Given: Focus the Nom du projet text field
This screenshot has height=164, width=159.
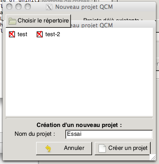Looking at the screenshot, I should click(x=109, y=134).
